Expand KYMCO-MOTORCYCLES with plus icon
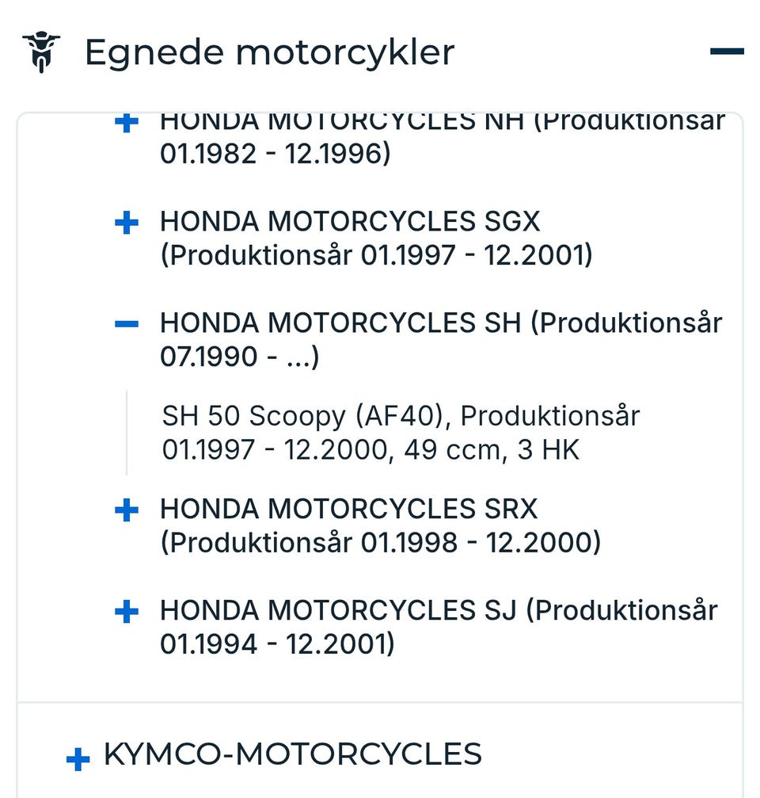 tap(78, 760)
